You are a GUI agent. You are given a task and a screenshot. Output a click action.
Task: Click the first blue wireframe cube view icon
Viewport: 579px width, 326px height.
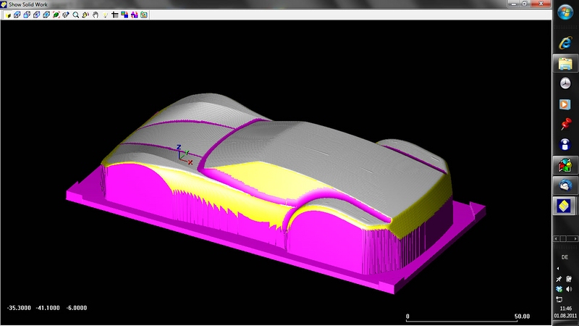tap(17, 14)
